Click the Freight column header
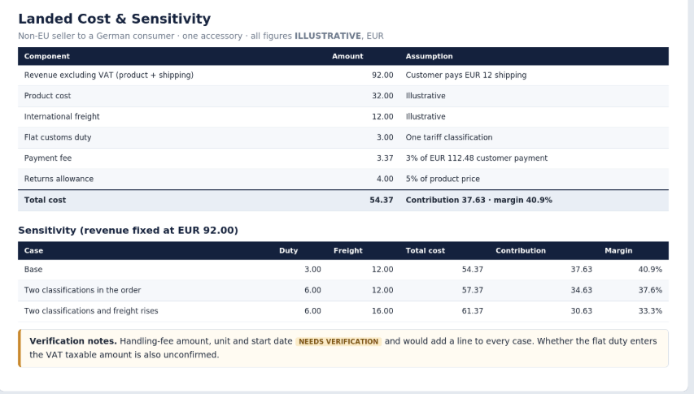This screenshot has height=394, width=694. 348,250
